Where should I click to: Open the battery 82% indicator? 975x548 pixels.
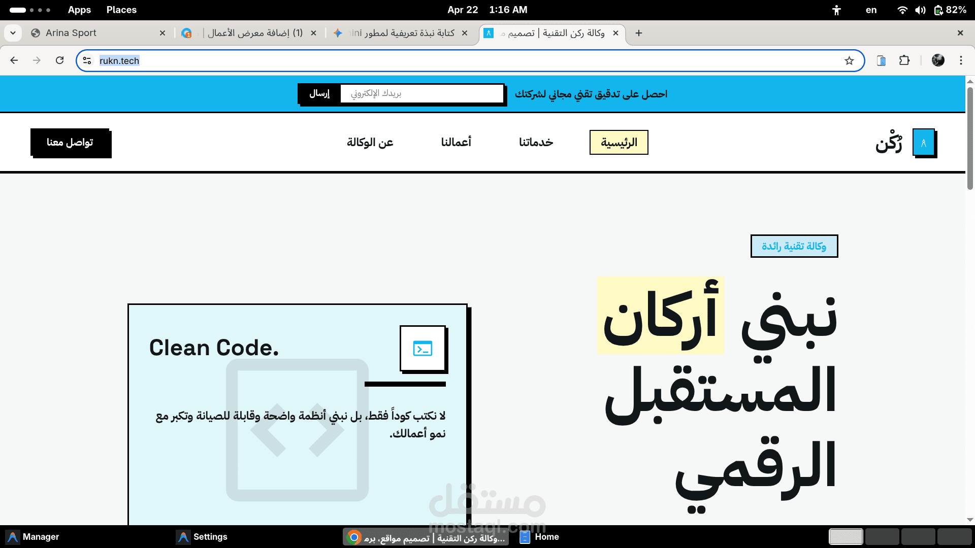(950, 10)
